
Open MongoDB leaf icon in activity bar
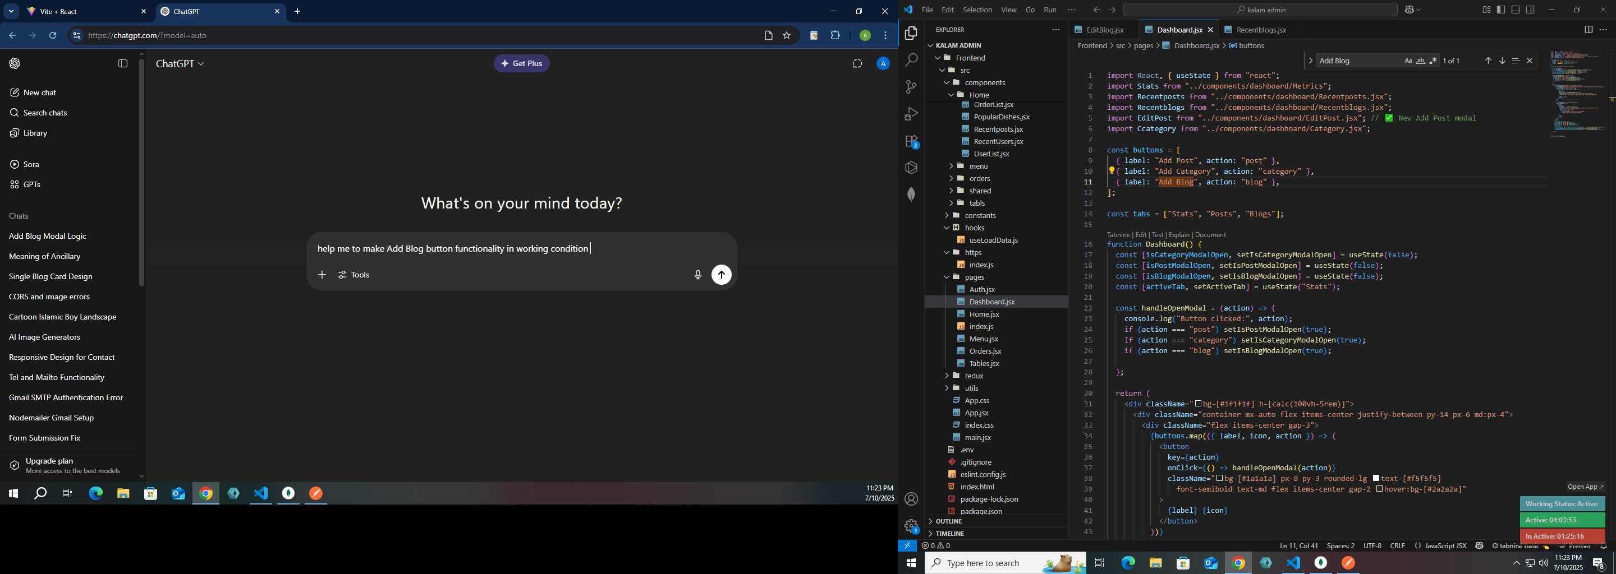pyautogui.click(x=911, y=195)
